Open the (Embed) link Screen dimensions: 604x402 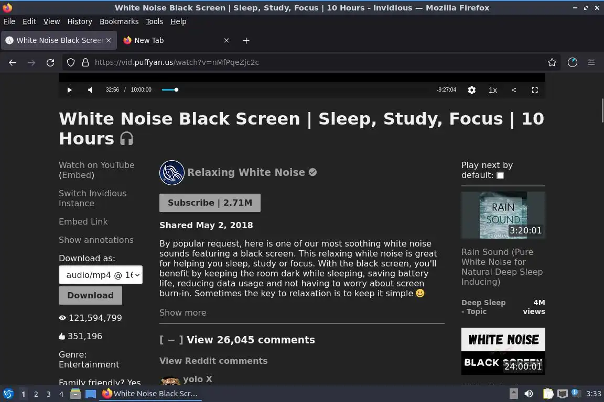tap(77, 175)
